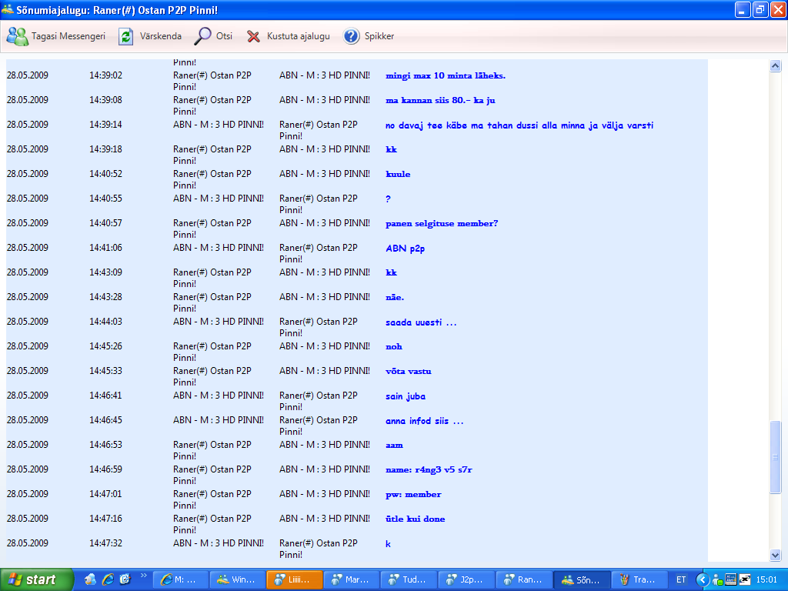Open search with the Otsi magnifier icon
The image size is (788, 591).
203,36
